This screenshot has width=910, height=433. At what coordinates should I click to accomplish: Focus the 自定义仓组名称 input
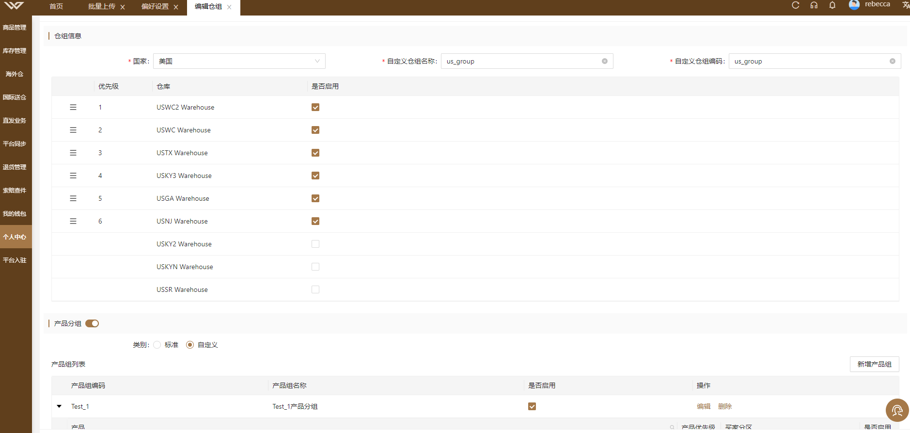point(527,61)
